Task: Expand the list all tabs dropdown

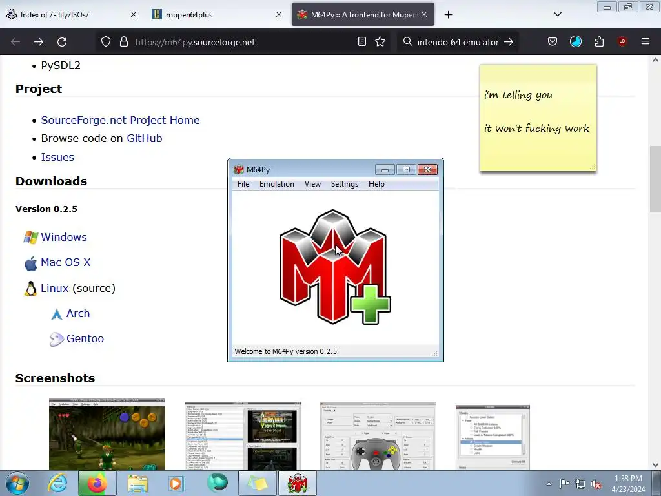Action: 557,15
